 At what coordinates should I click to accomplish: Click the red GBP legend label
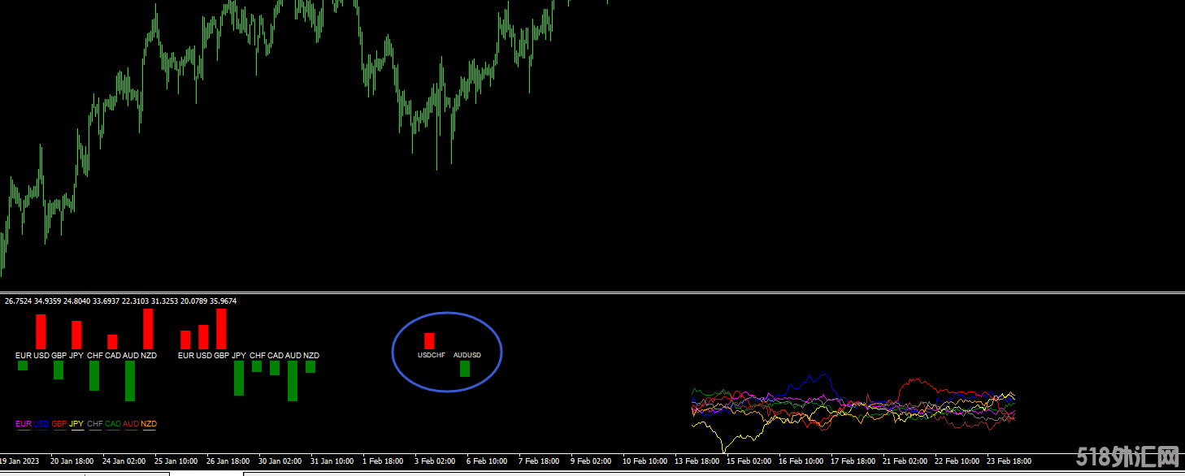[59, 424]
